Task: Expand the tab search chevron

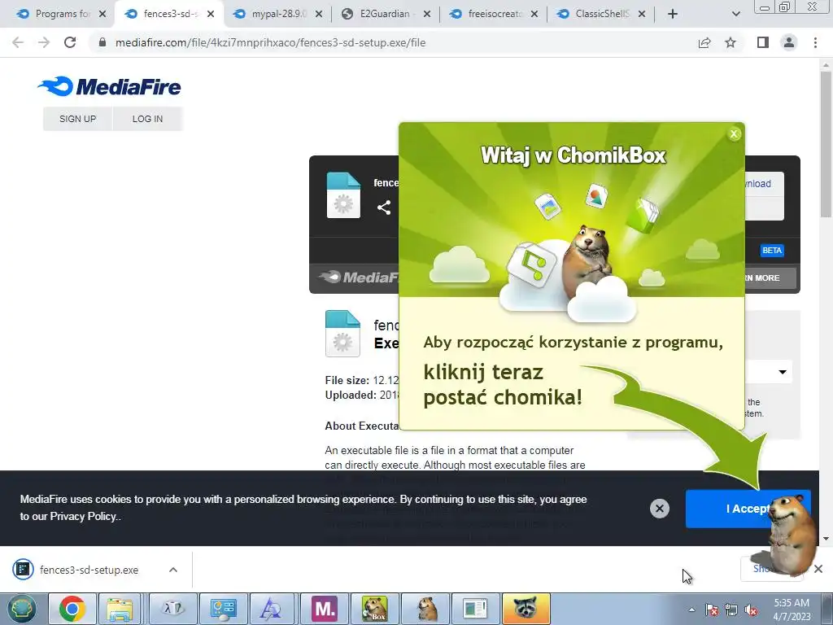Action: (735, 14)
